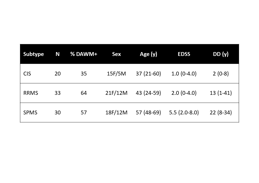Viewport: 259px width, 183px height.
Task: Click the SPMS row label
Action: pos(30,112)
